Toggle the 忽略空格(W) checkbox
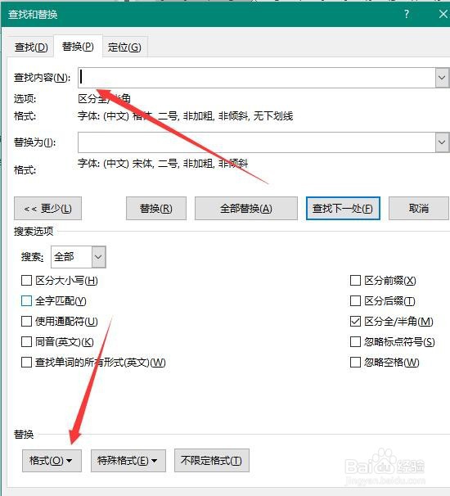 coord(355,363)
